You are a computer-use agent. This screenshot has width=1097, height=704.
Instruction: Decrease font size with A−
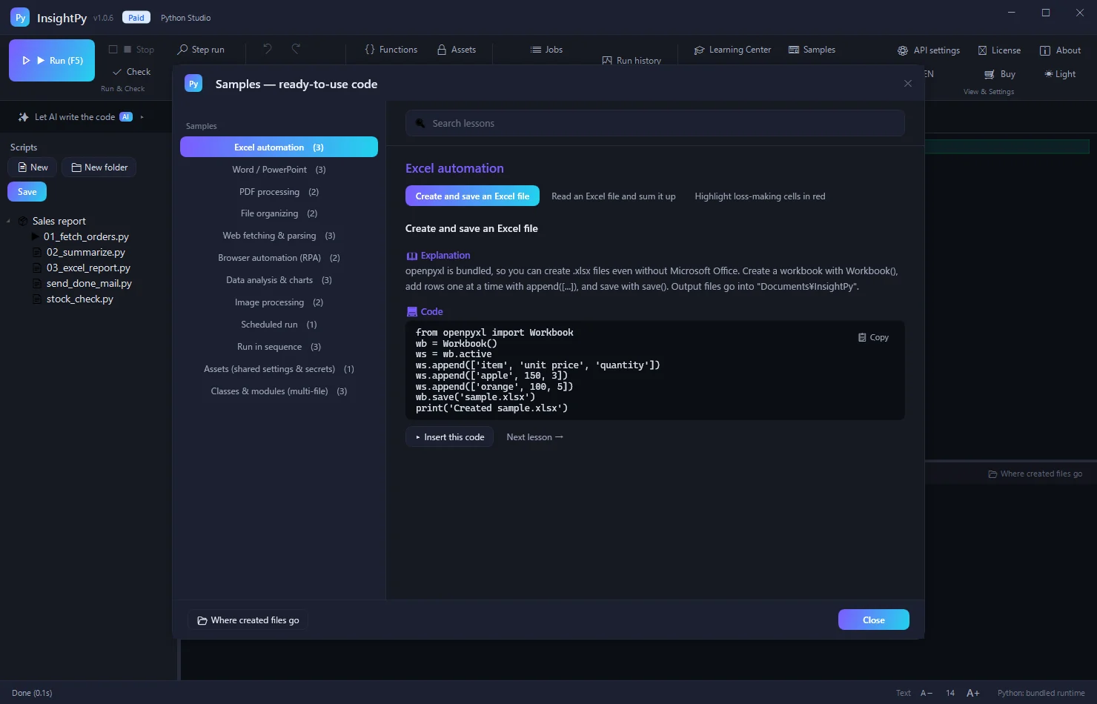pyautogui.click(x=927, y=693)
